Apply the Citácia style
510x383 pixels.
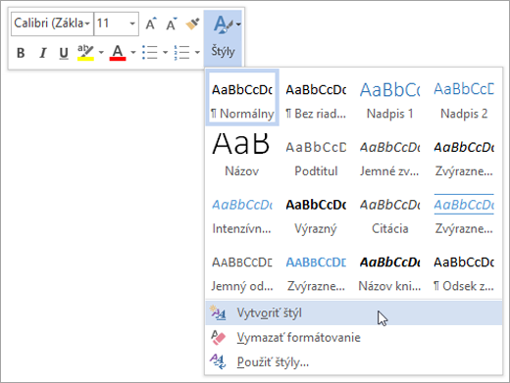point(389,213)
